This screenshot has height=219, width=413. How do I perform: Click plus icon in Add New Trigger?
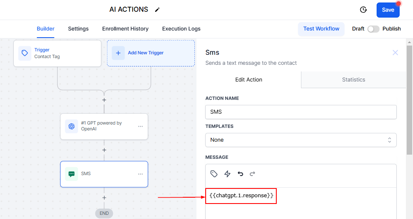point(118,53)
